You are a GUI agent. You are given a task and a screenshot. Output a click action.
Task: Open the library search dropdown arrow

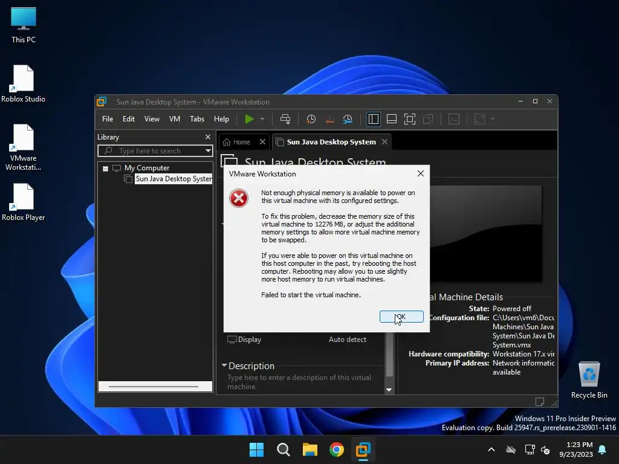tap(208, 150)
